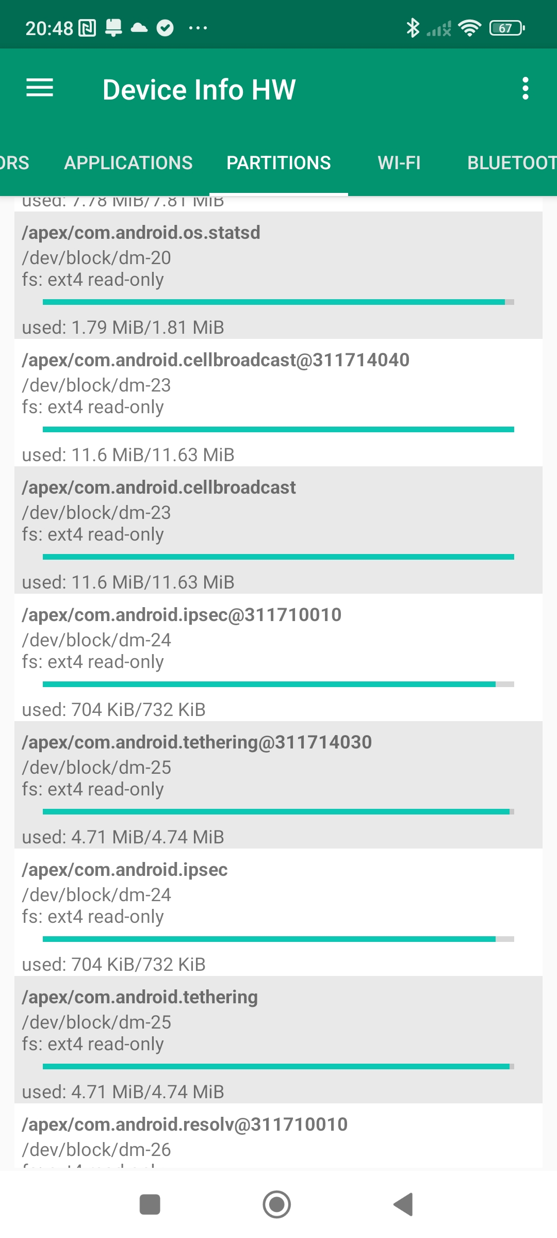Tap the Bluetooth status bar icon
This screenshot has width=557, height=1238.
coord(413,28)
